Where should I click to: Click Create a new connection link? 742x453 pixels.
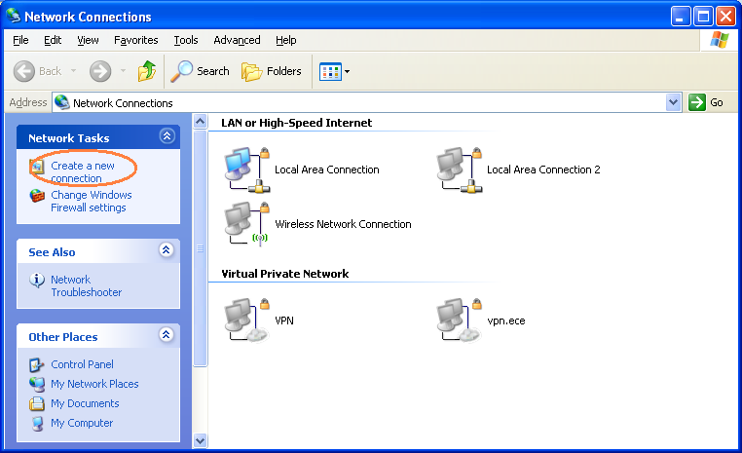[x=83, y=171]
